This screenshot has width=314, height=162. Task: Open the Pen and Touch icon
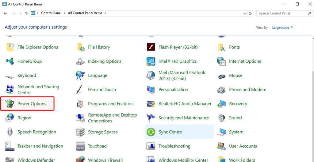[x=79, y=89]
